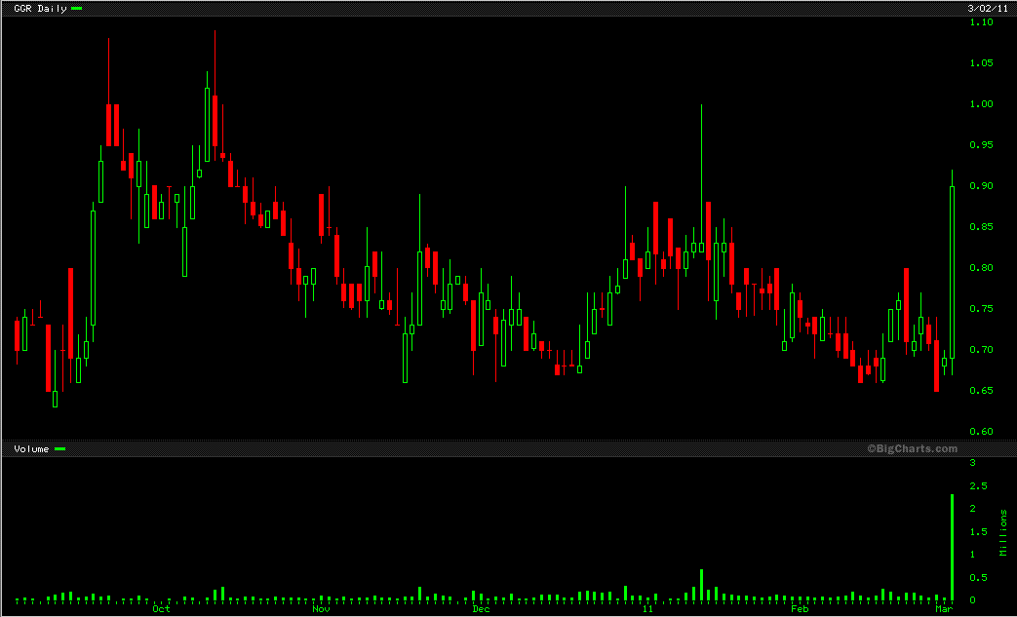The width and height of the screenshot is (1017, 617).
Task: Select the Feb month marker on timeline
Action: click(800, 608)
